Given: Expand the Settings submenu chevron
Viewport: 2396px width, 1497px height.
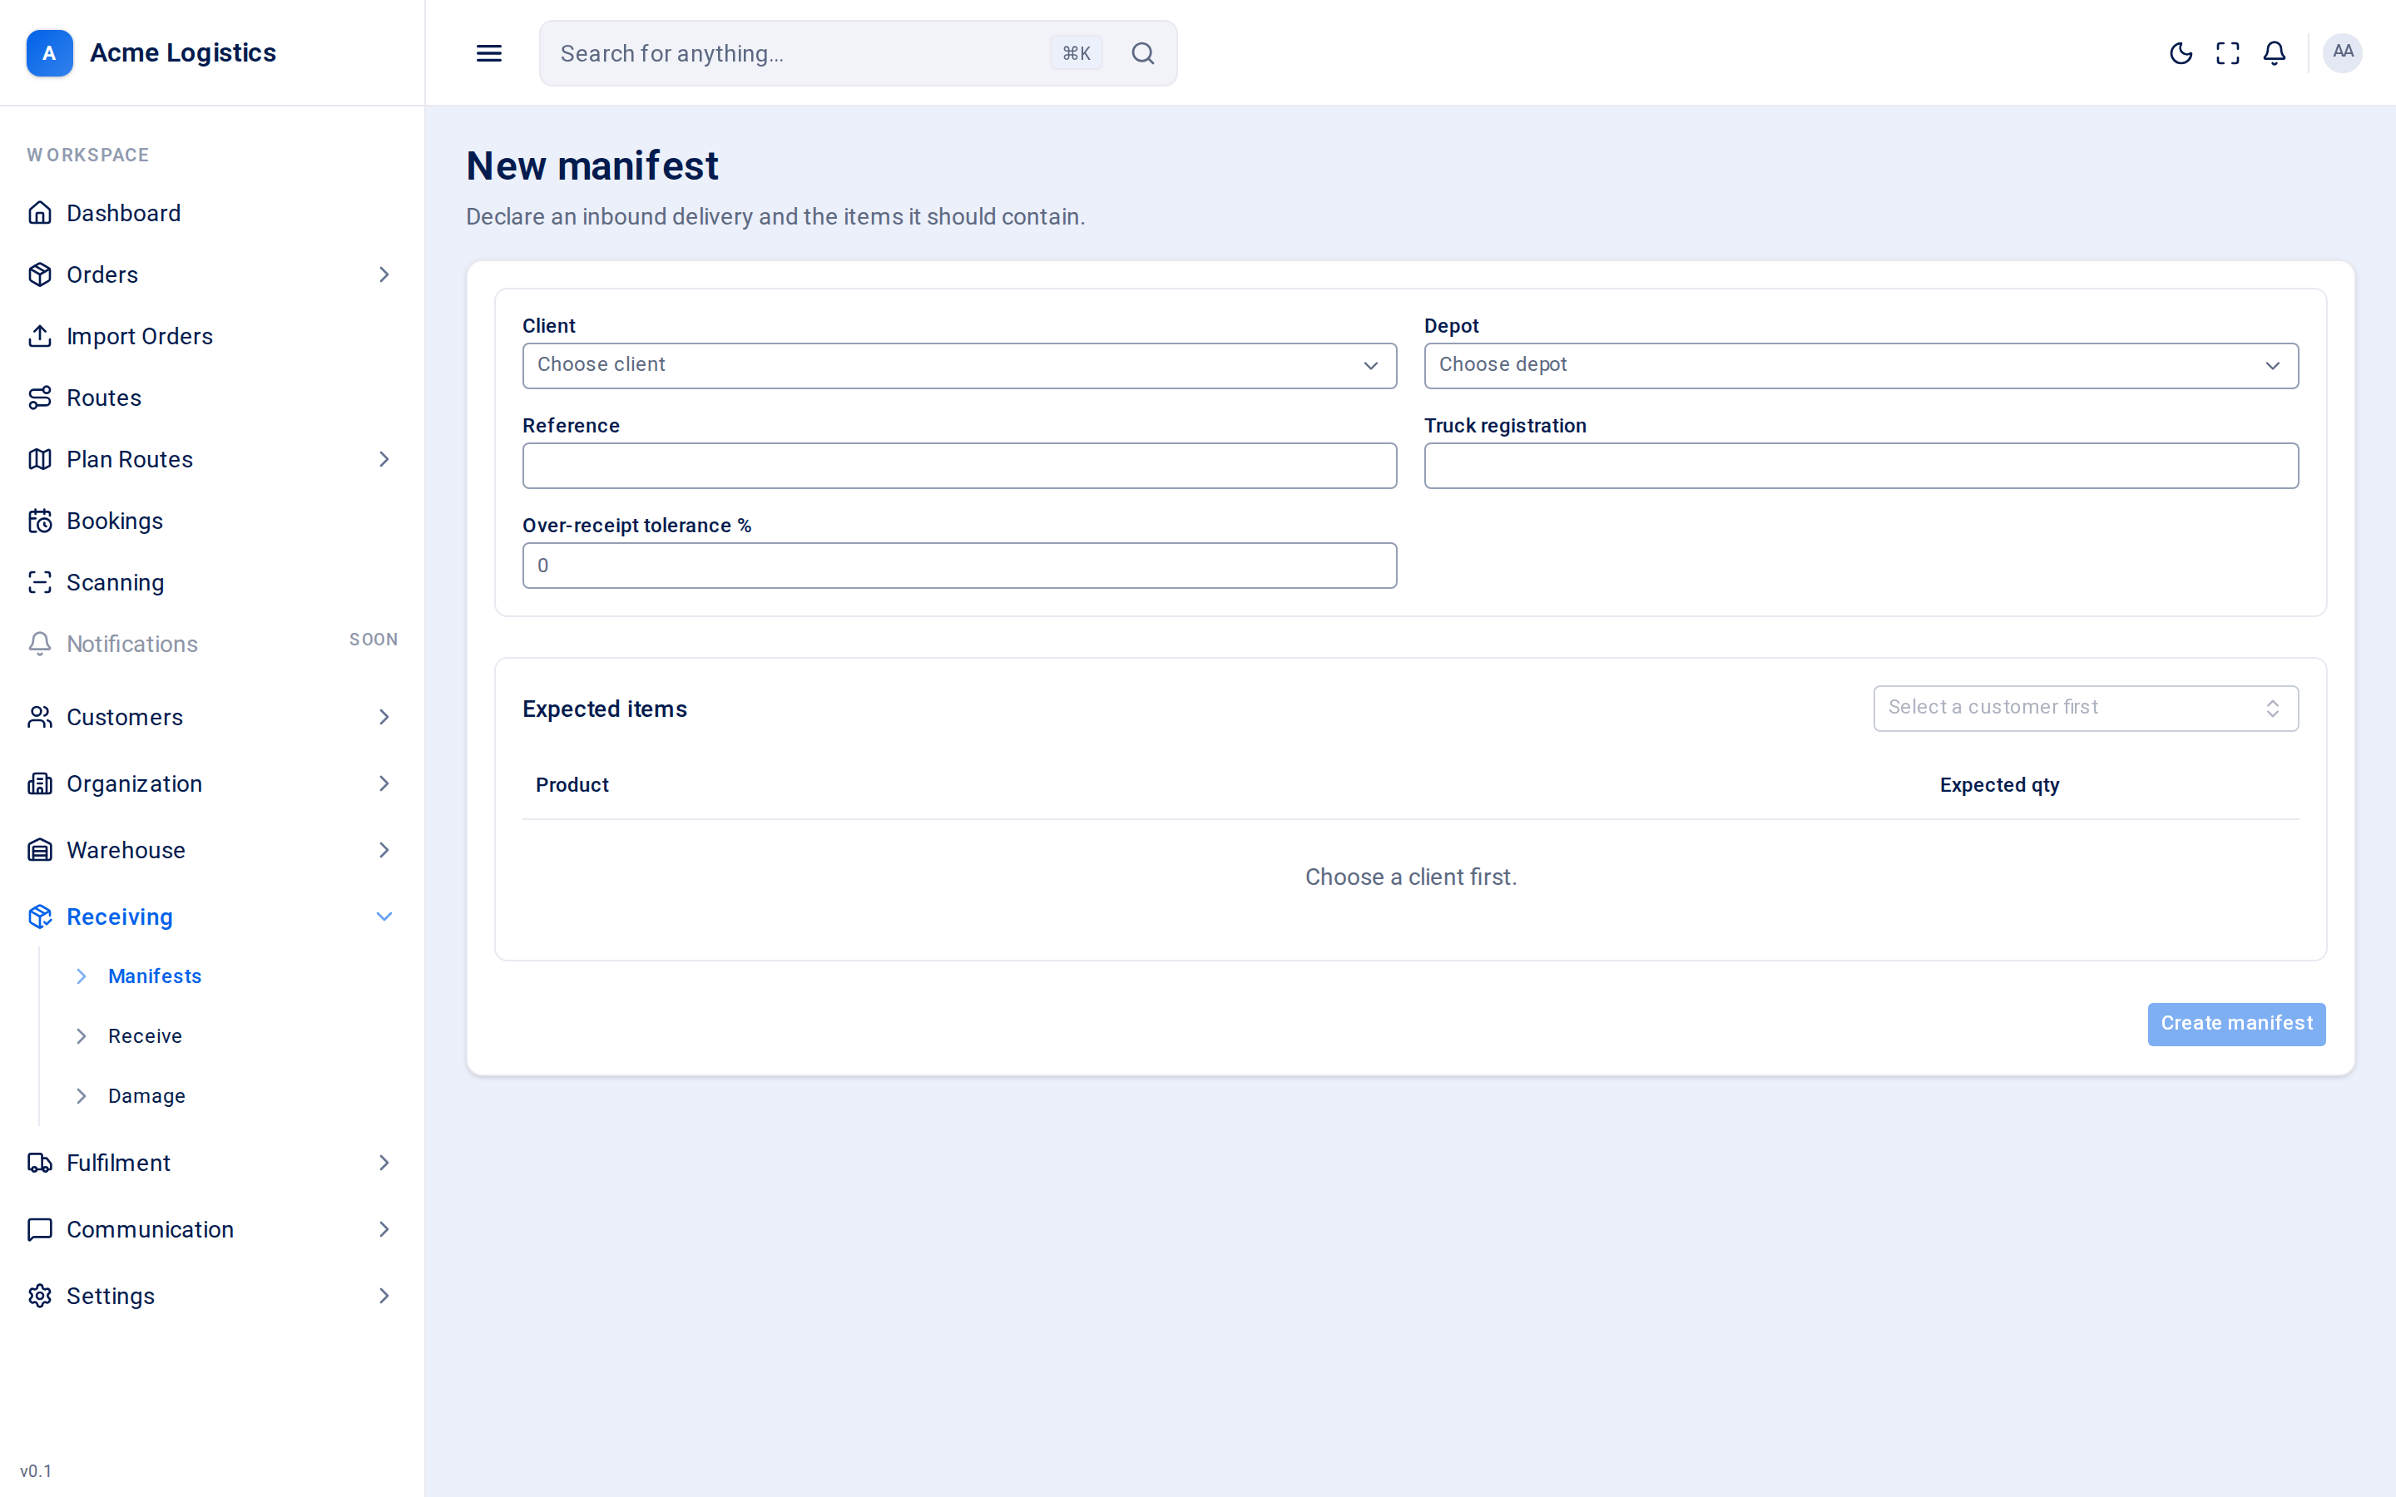Looking at the screenshot, I should pos(384,1296).
